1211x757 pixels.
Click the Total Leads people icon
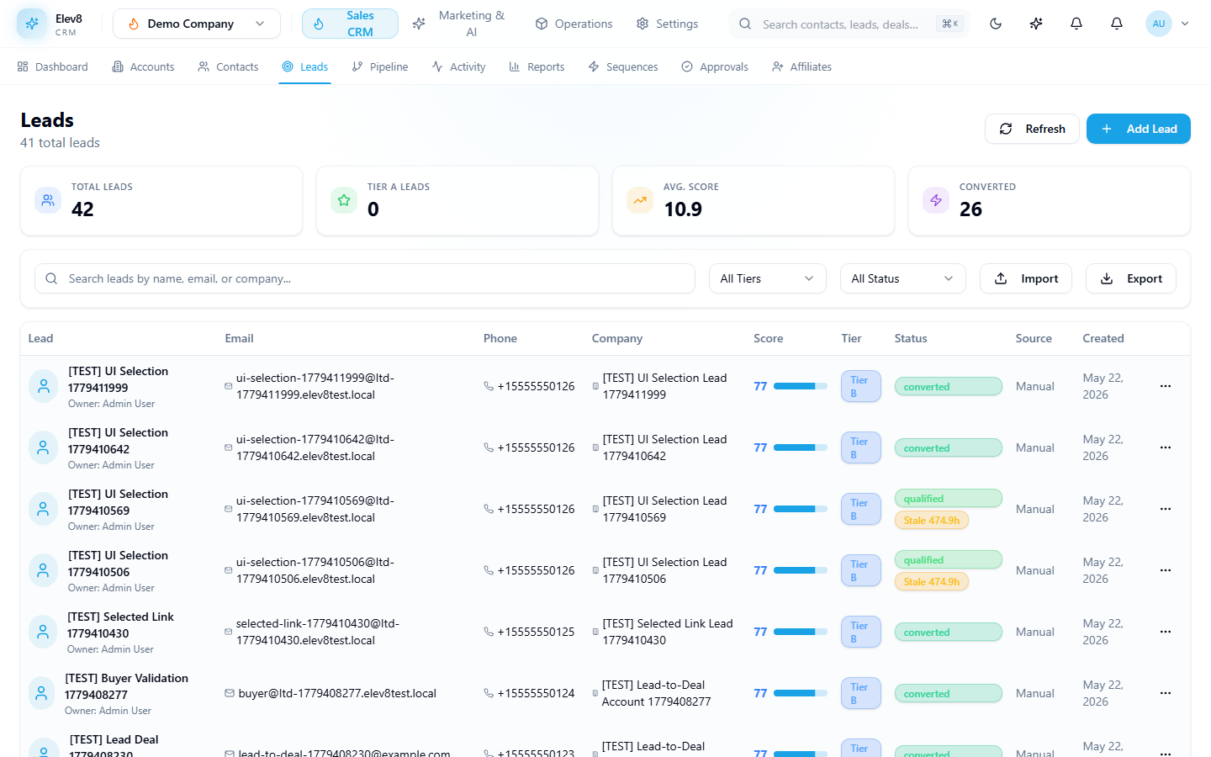point(48,200)
